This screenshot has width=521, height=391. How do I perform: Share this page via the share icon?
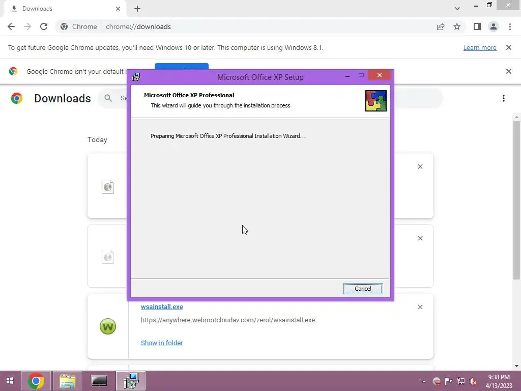[x=441, y=26]
